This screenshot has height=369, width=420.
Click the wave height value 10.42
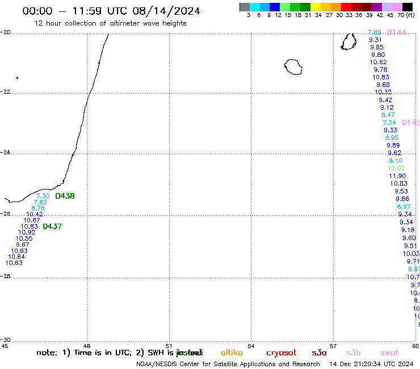coord(35,214)
